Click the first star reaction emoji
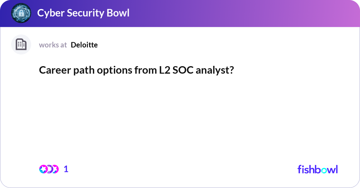Image resolution: width=360 pixels, height=188 pixels. click(43, 169)
